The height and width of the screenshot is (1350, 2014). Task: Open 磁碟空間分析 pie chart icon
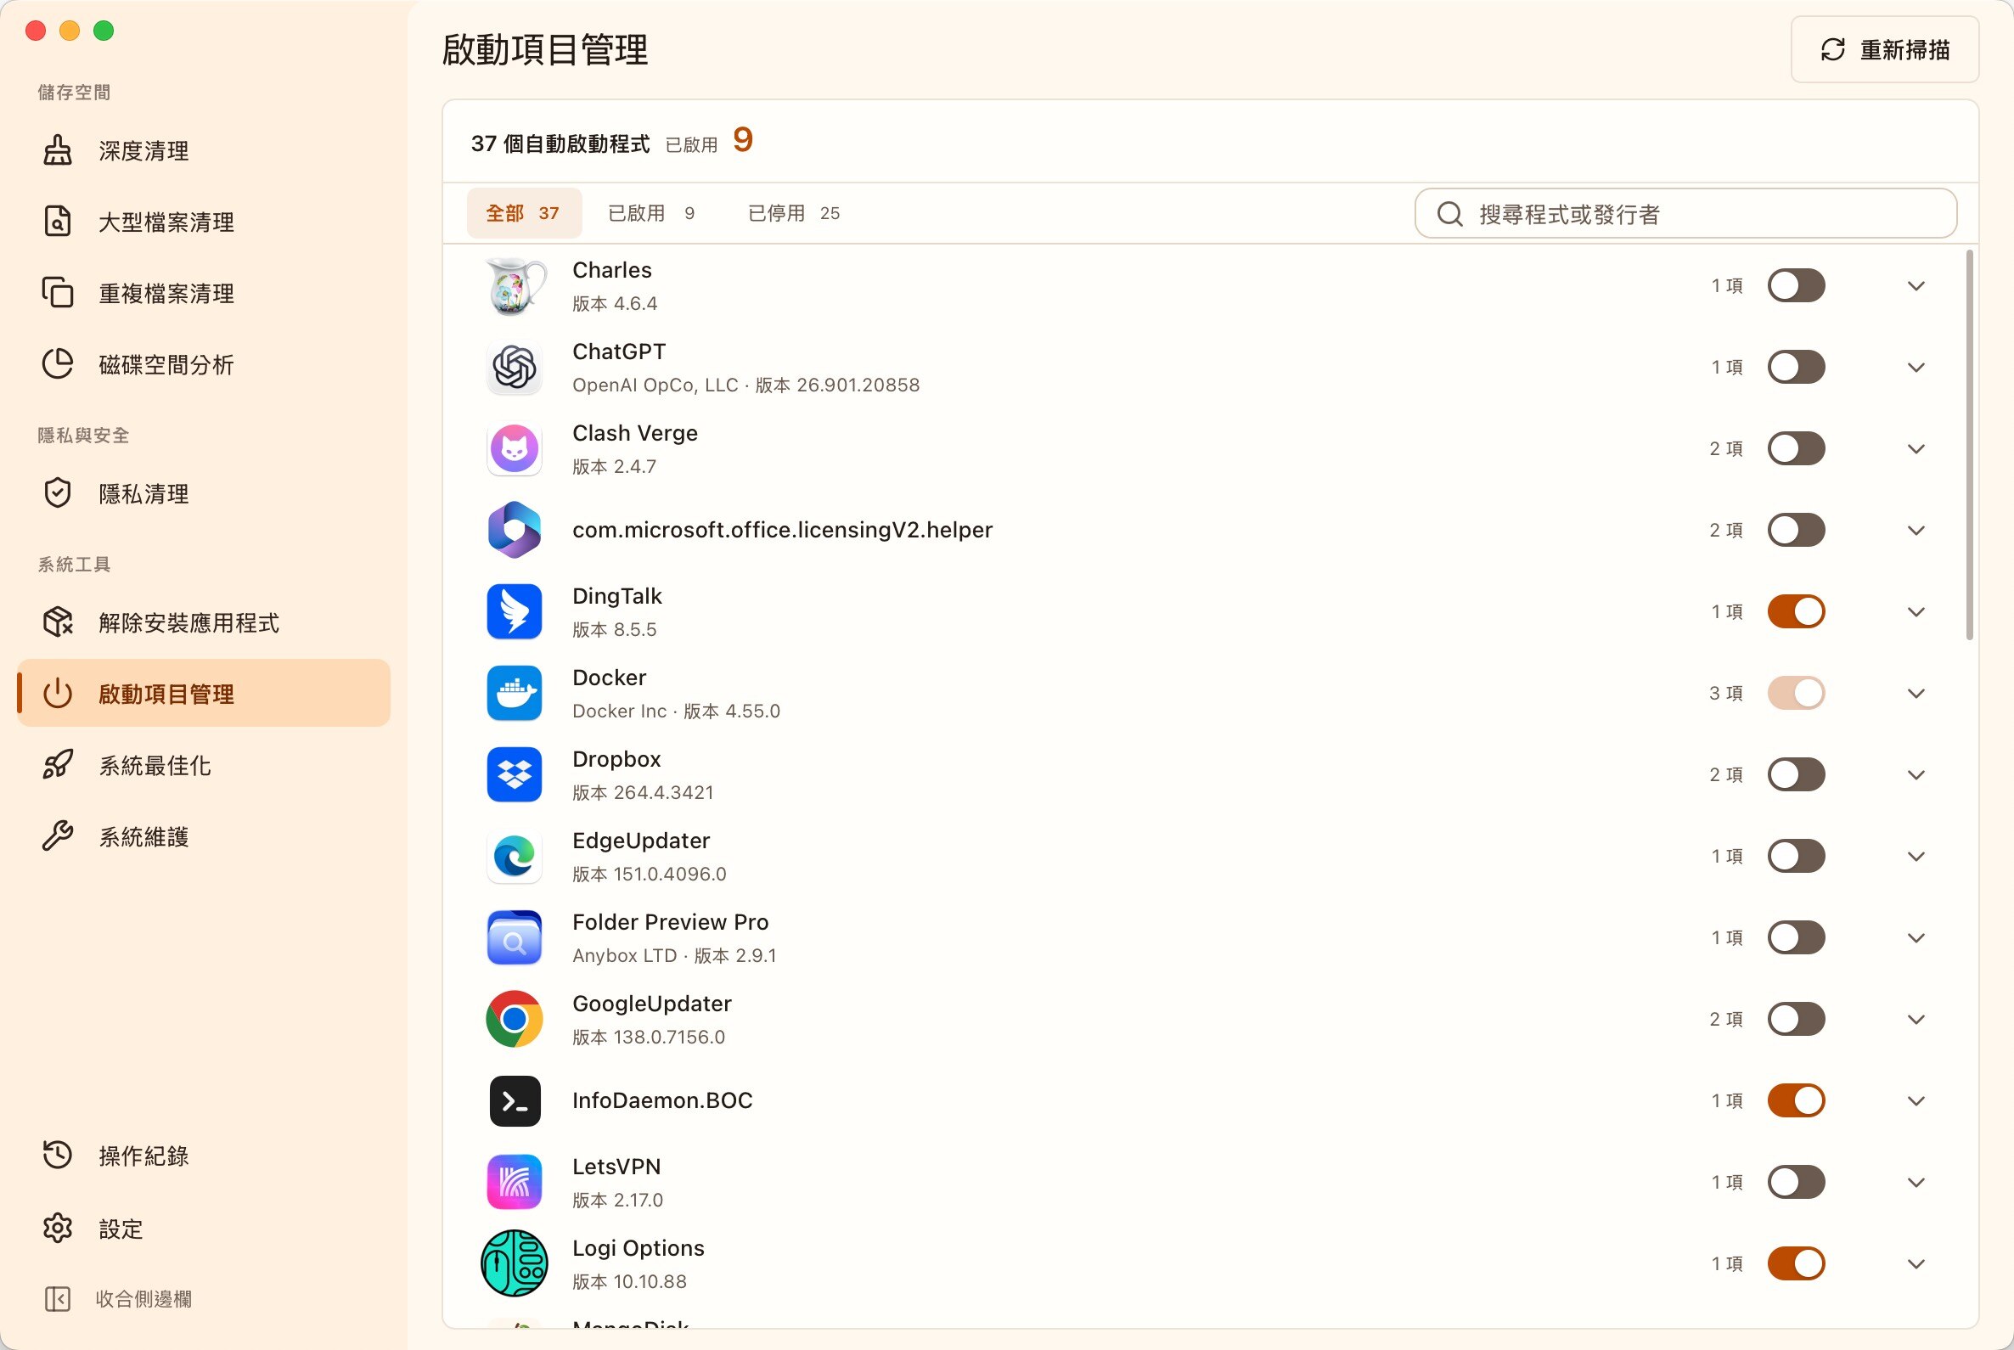pos(58,364)
